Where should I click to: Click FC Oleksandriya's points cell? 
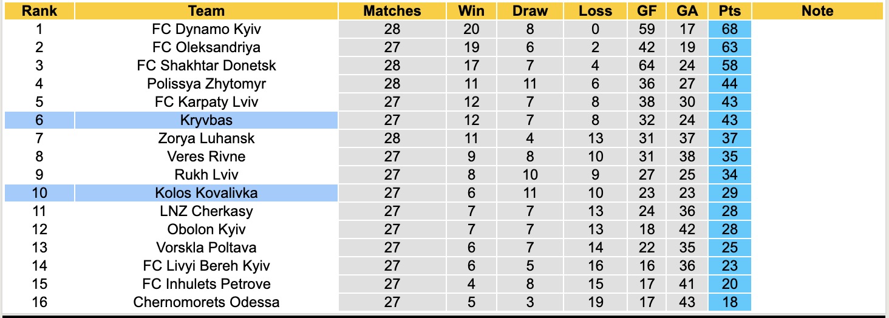click(729, 47)
